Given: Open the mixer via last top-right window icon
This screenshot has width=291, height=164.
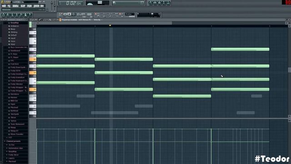Looking at the screenshot, I should coord(168,3).
